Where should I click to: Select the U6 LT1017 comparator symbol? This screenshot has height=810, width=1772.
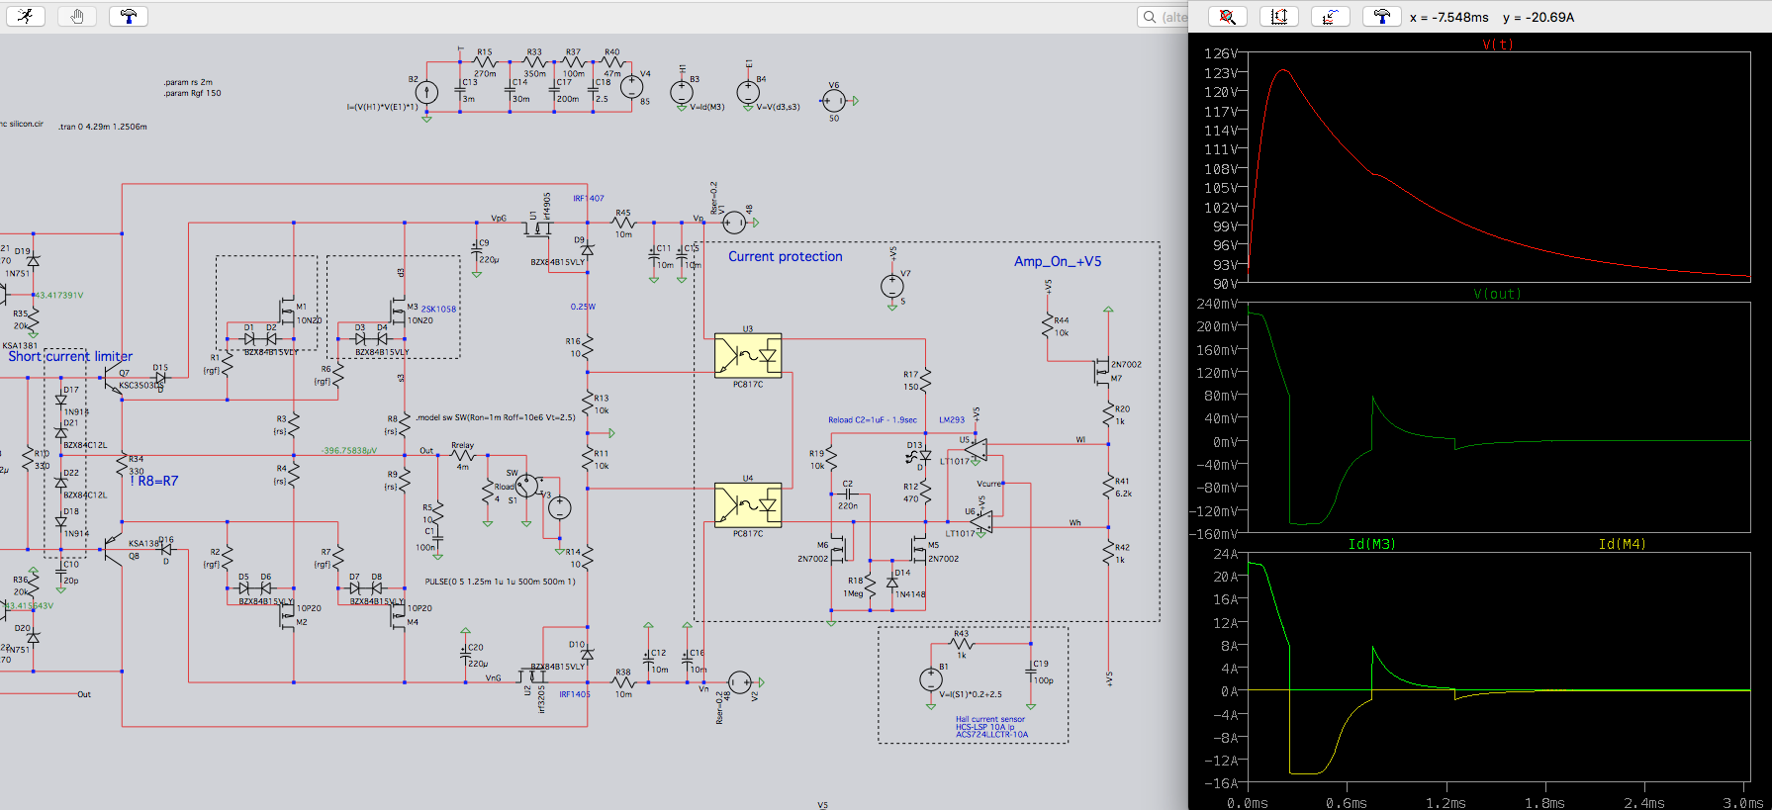click(981, 521)
